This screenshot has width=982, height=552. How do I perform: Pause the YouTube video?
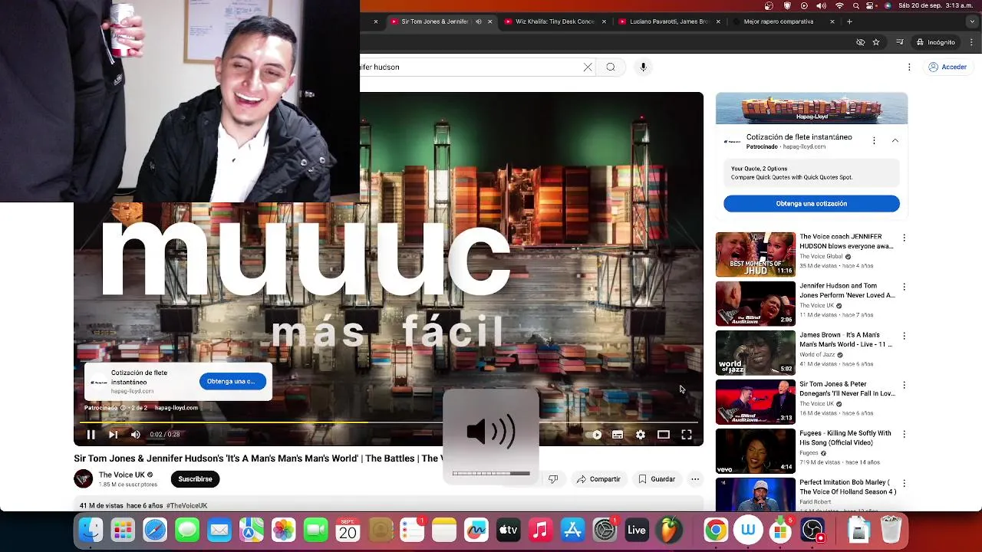pyautogui.click(x=91, y=435)
